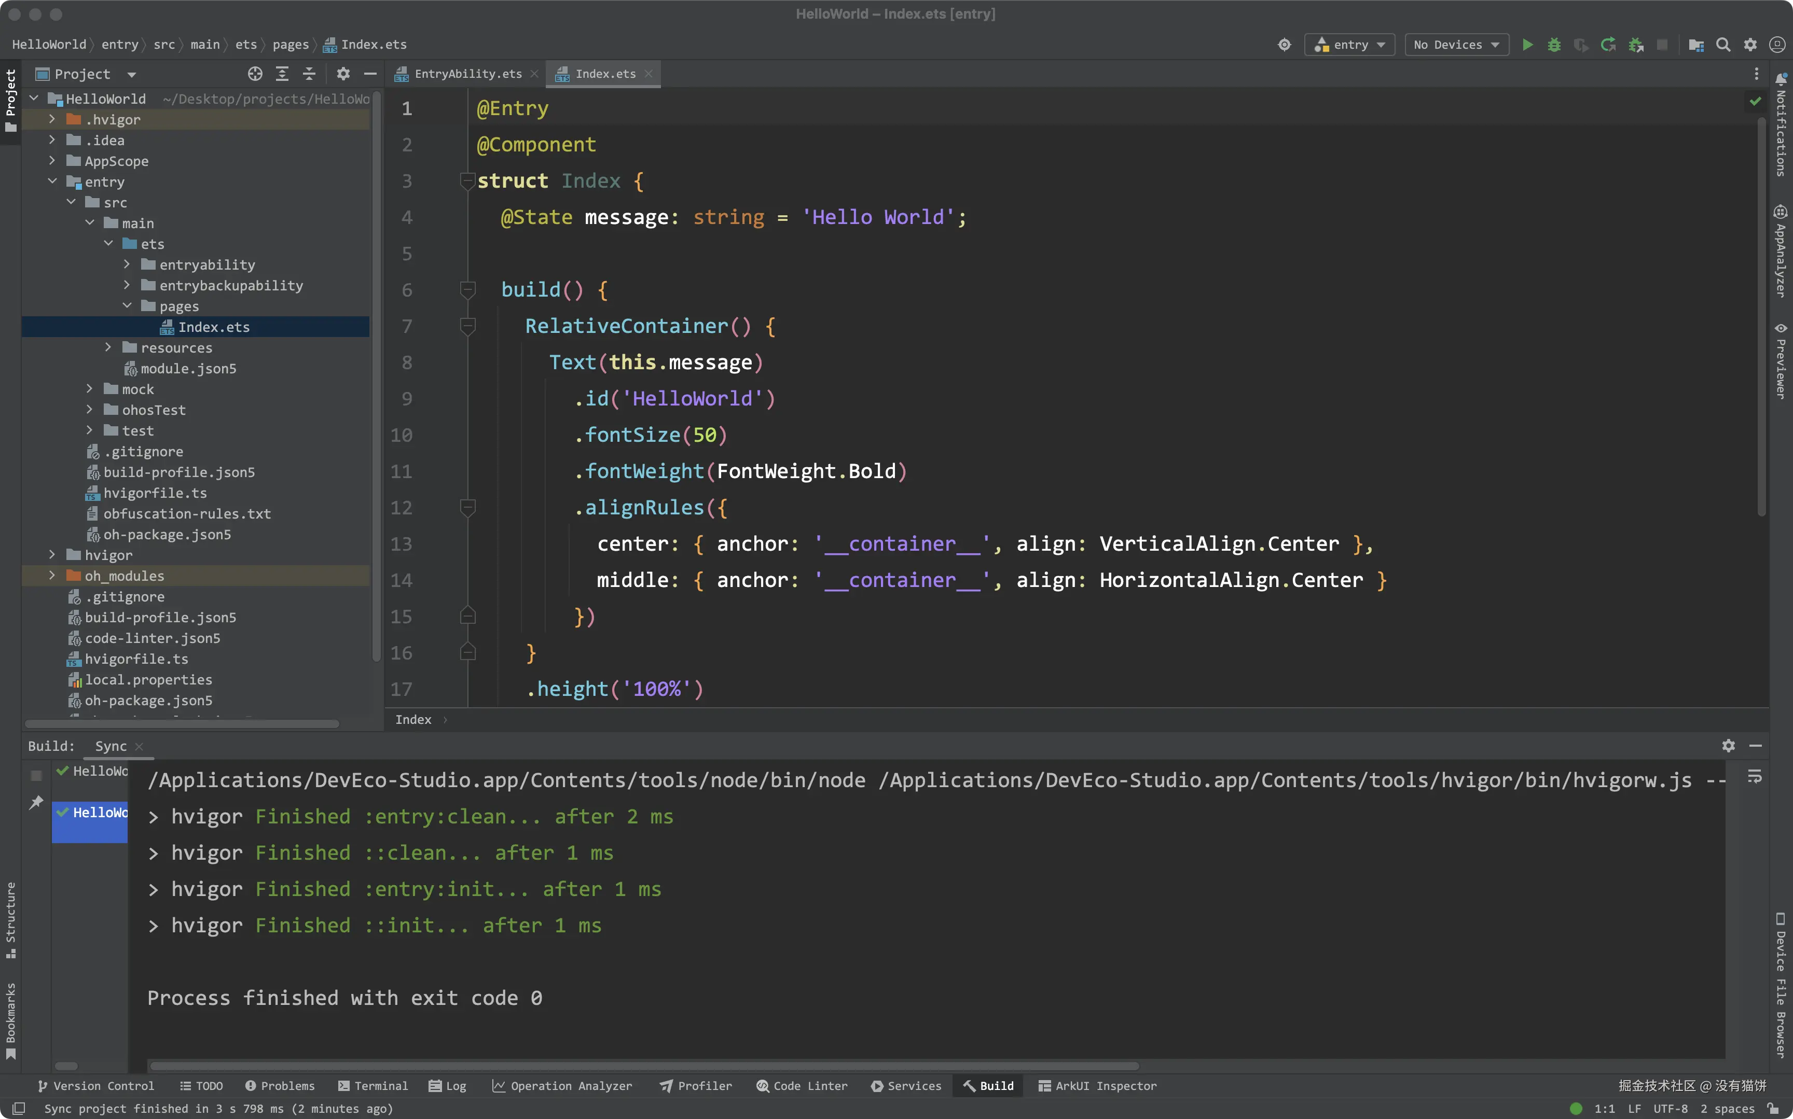Expand the resources folder

108,347
